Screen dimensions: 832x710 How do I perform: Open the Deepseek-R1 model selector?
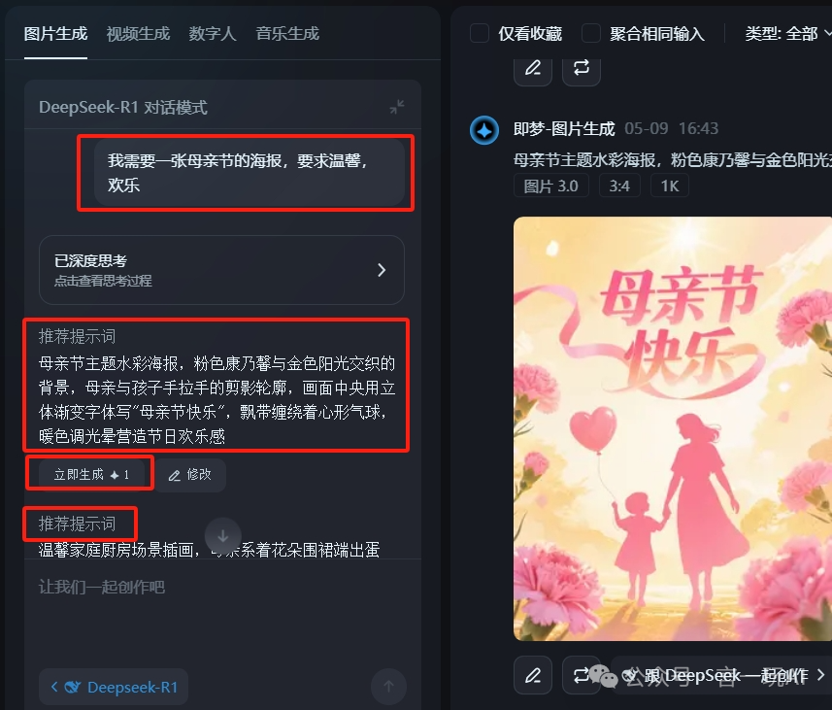pos(114,687)
